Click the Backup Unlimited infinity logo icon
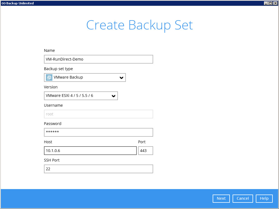 click(x=4, y=3)
